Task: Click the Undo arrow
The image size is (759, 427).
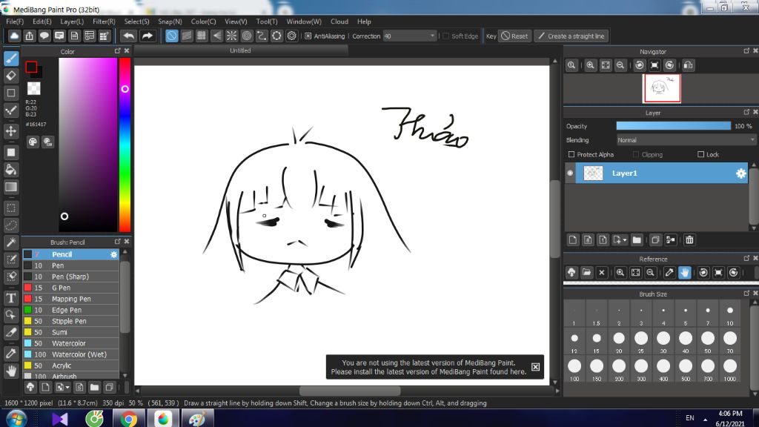Action: (x=128, y=36)
